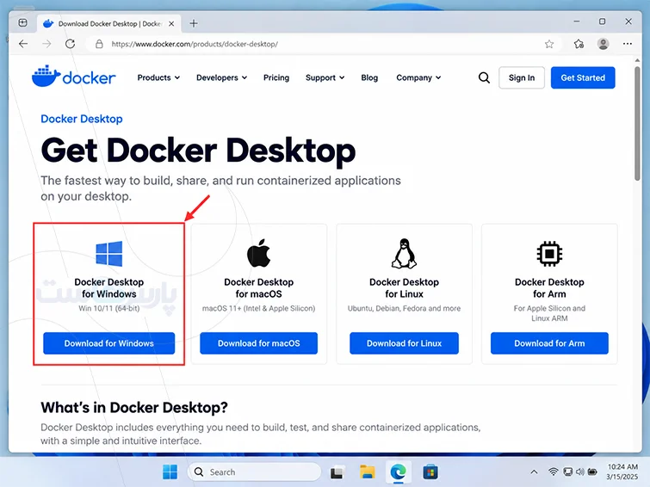The image size is (650, 487).
Task: Click the volume speaker tray icon
Action: click(x=580, y=472)
